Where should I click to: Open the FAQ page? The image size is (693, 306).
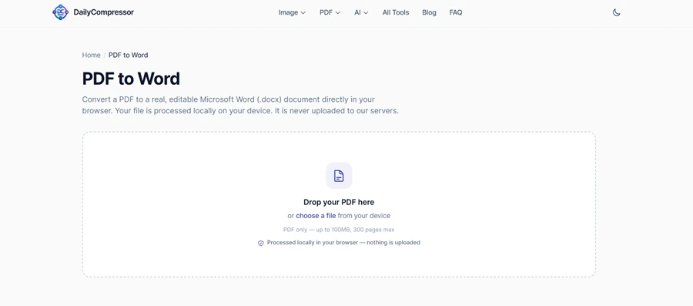(456, 12)
